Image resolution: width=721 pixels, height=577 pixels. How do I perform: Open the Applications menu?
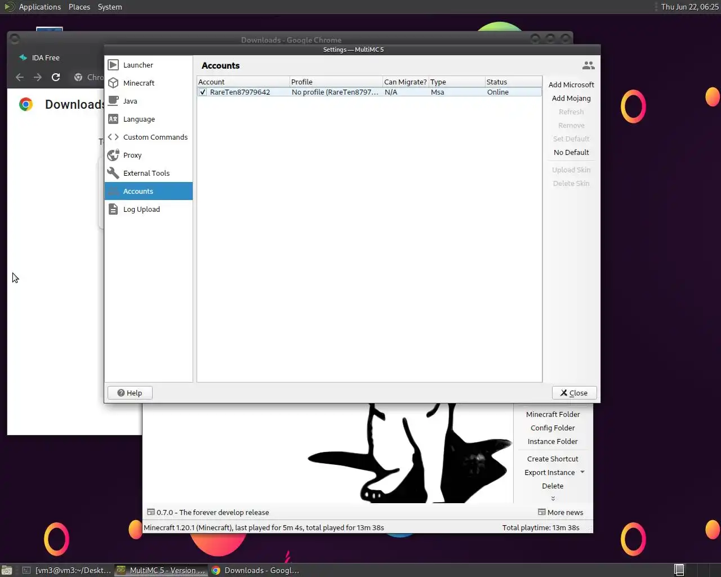[x=40, y=7]
